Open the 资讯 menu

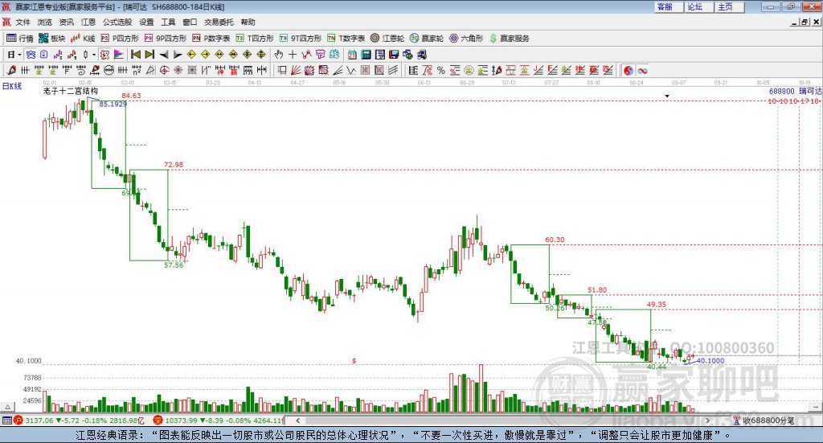66,22
